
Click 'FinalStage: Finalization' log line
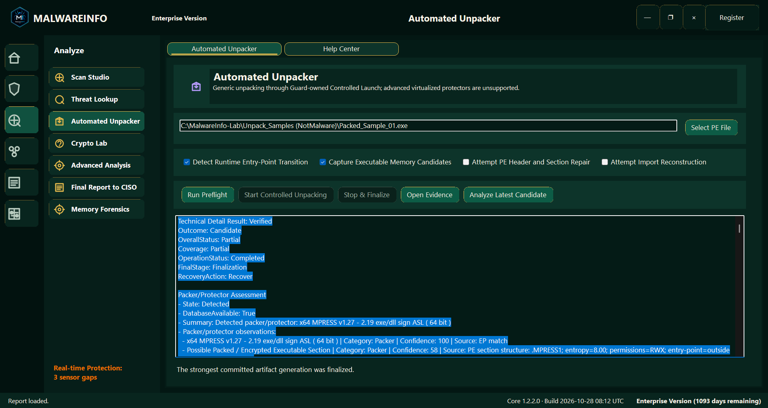[212, 267]
